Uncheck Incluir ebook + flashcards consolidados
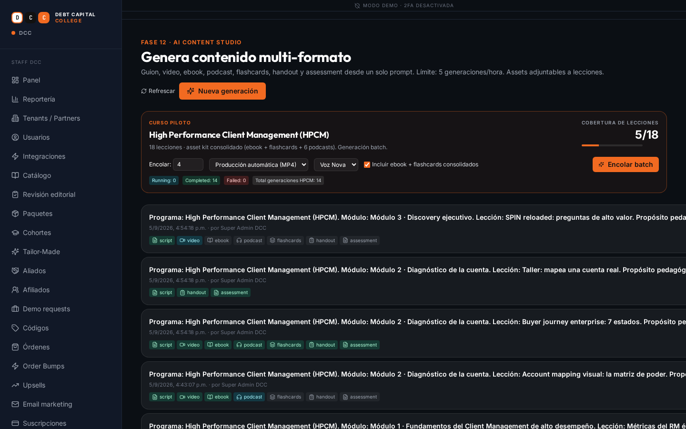 click(367, 164)
